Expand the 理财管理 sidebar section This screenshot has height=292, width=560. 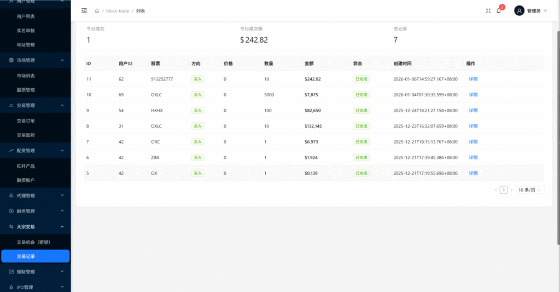click(x=35, y=272)
